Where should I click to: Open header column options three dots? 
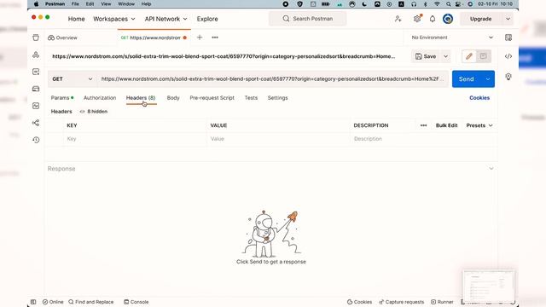point(423,125)
